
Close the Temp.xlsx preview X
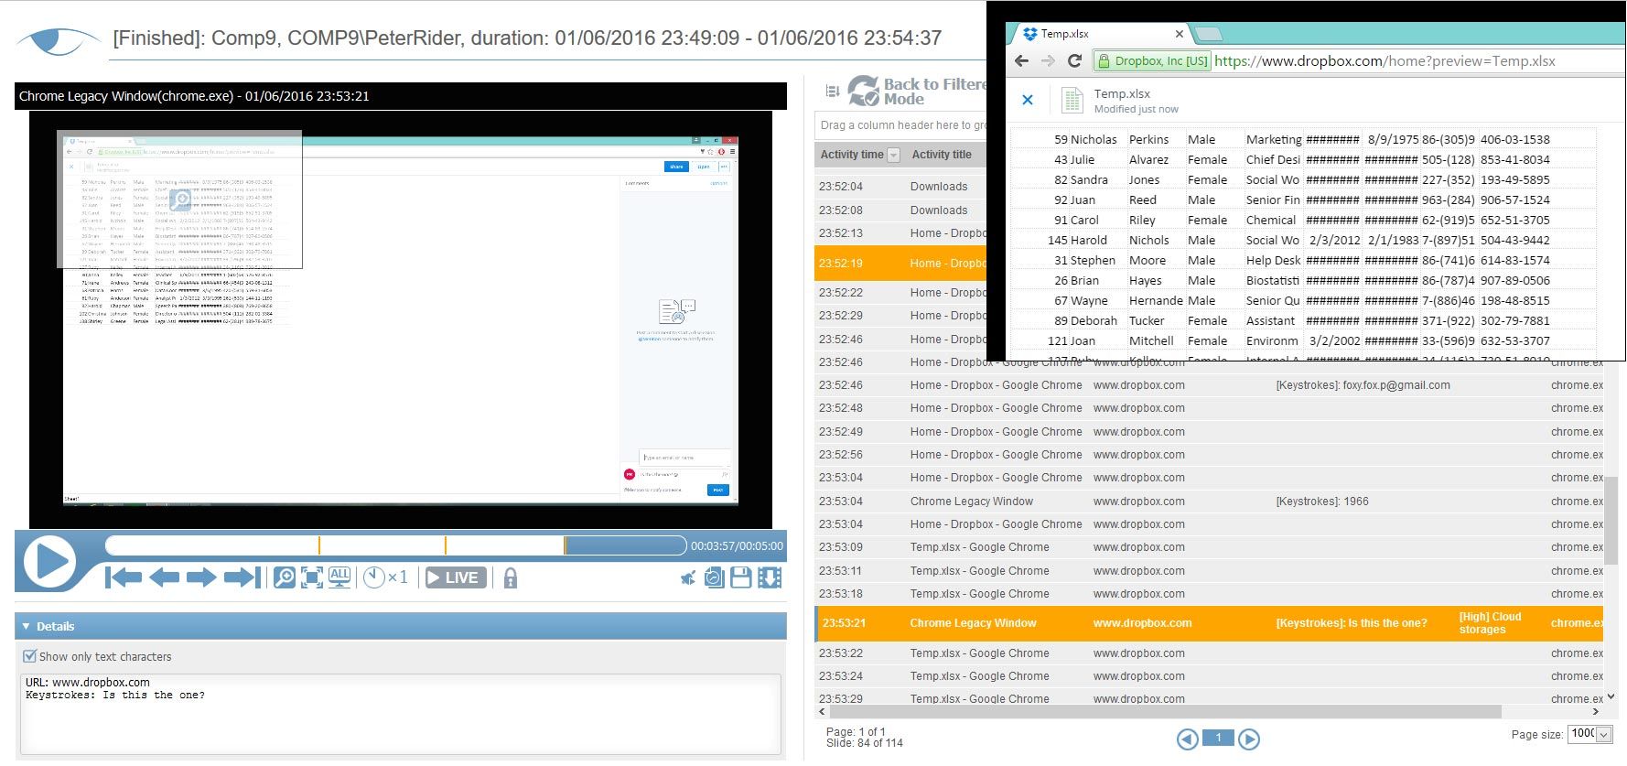pos(1028,100)
